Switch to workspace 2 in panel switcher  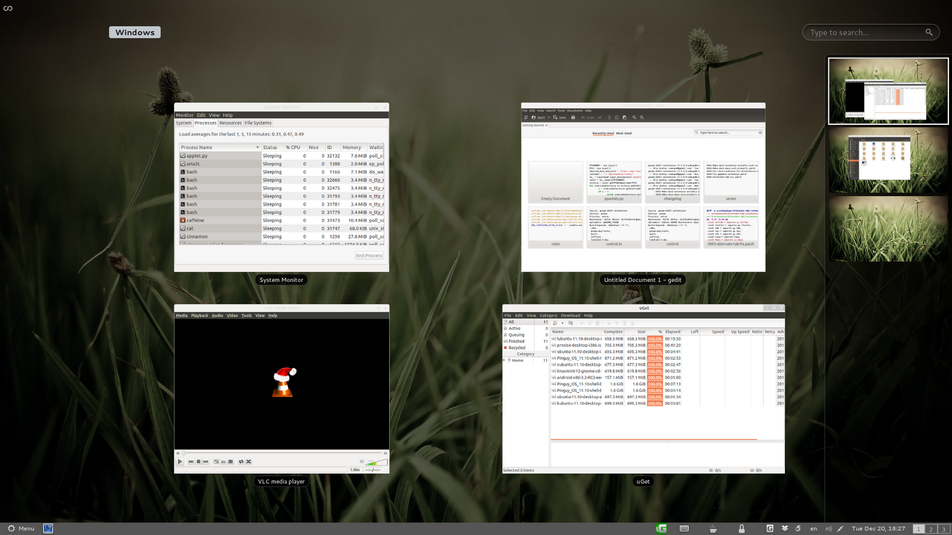click(931, 529)
